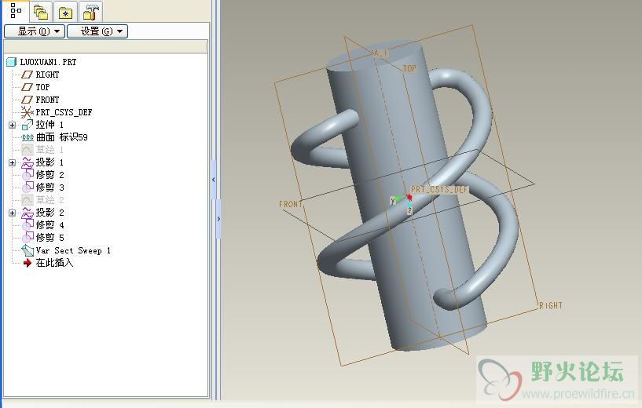This screenshot has width=642, height=408.
Task: Collapse navigator with left arrow handle
Action: pos(213,180)
